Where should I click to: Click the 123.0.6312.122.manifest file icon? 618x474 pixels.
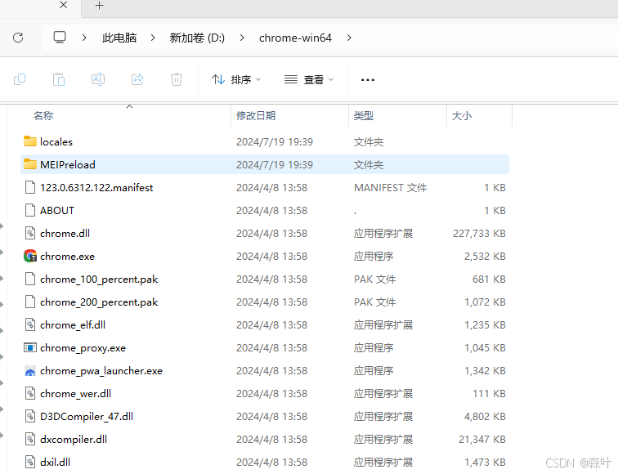[x=30, y=187]
